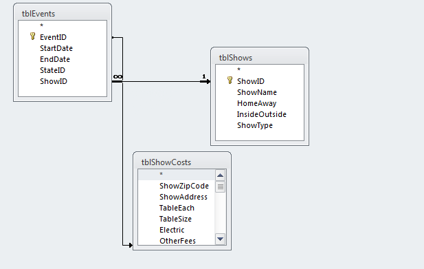The image size is (424, 269).
Task: Select the EndDate field in tblEvents
Action: click(x=55, y=59)
